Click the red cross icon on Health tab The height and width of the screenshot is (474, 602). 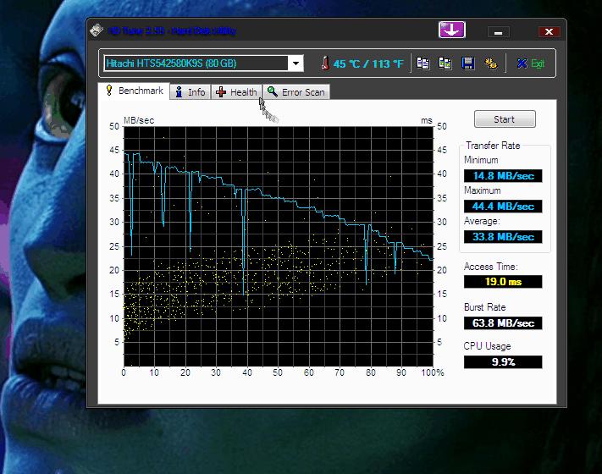220,91
